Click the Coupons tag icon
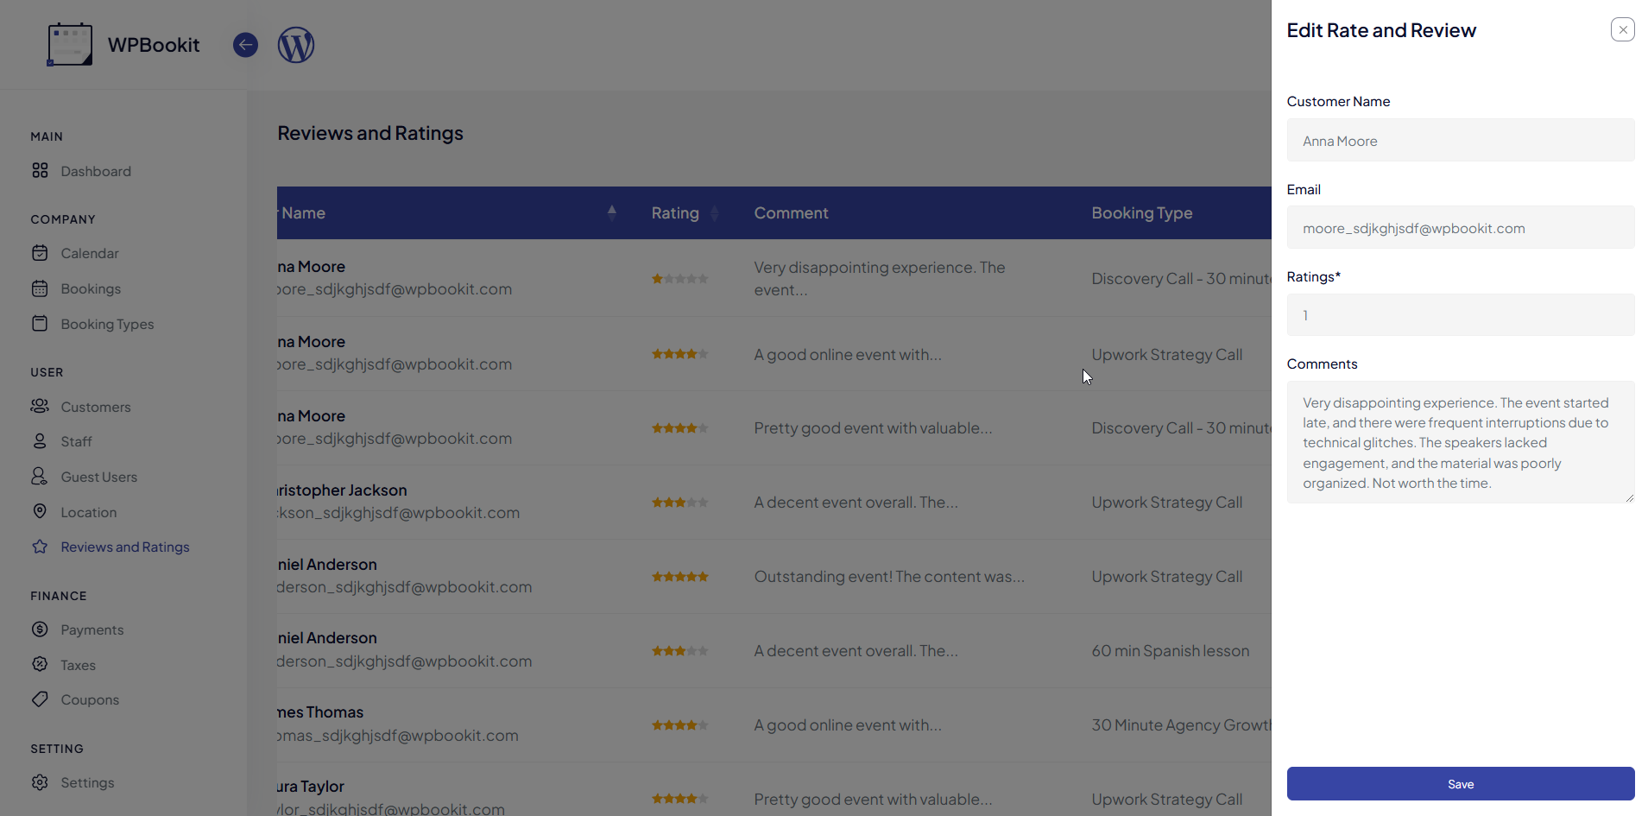The width and height of the screenshot is (1648, 816). coord(40,699)
